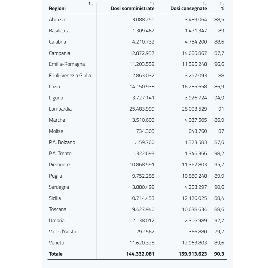
Task: Click Emilia-Romagna percentage 96,6
Action: click(x=219, y=64)
